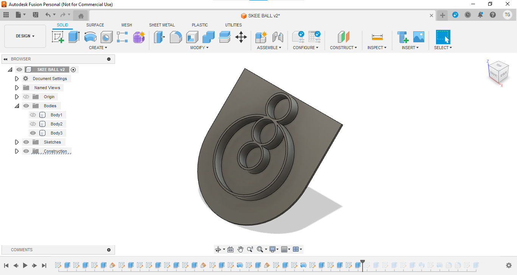
Task: Switch to the UTILITIES tab
Action: pos(234,25)
